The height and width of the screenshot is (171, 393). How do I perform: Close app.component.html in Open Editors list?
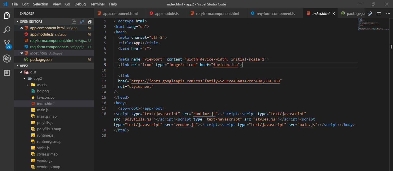tap(22, 28)
